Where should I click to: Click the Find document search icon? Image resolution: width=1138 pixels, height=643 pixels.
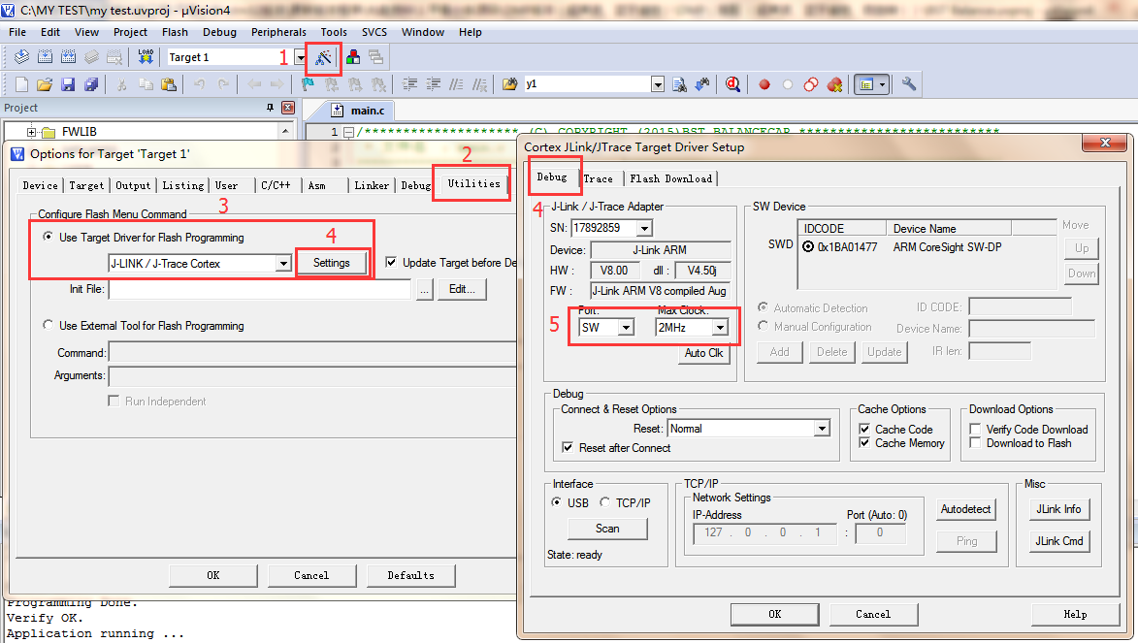[x=679, y=84]
